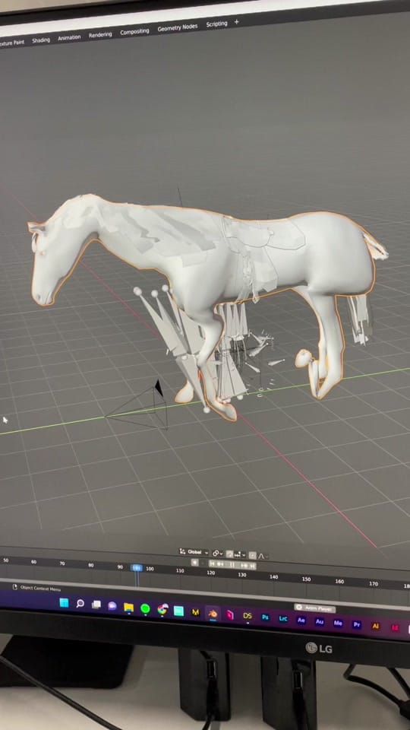The image size is (410, 730).
Task: Open the Global transform orientation dropdown
Action: point(194,552)
